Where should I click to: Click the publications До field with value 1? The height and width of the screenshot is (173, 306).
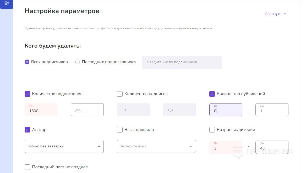(272, 110)
